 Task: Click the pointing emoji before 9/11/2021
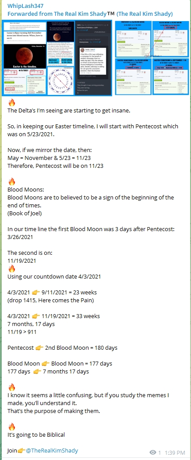click(36, 293)
